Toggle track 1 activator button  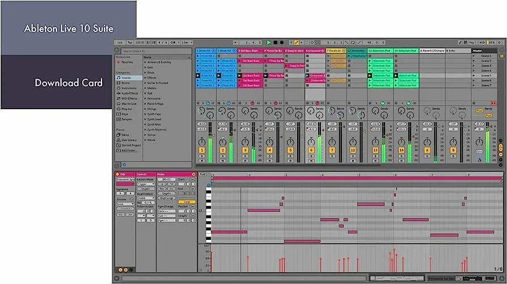[x=202, y=150]
